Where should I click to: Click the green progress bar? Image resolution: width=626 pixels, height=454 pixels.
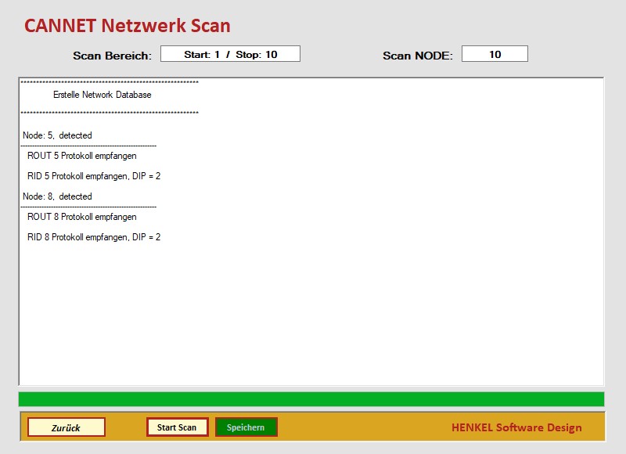click(313, 399)
